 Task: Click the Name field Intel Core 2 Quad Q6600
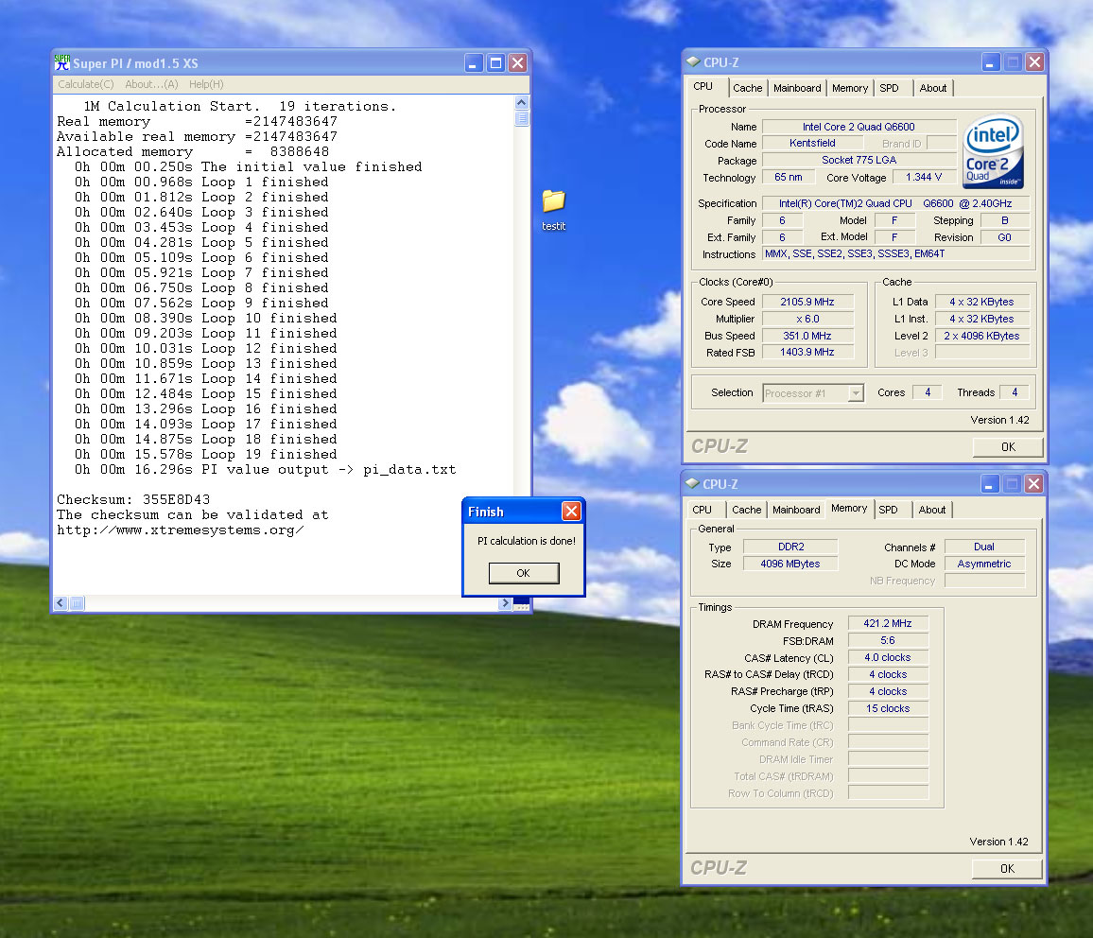tap(859, 127)
